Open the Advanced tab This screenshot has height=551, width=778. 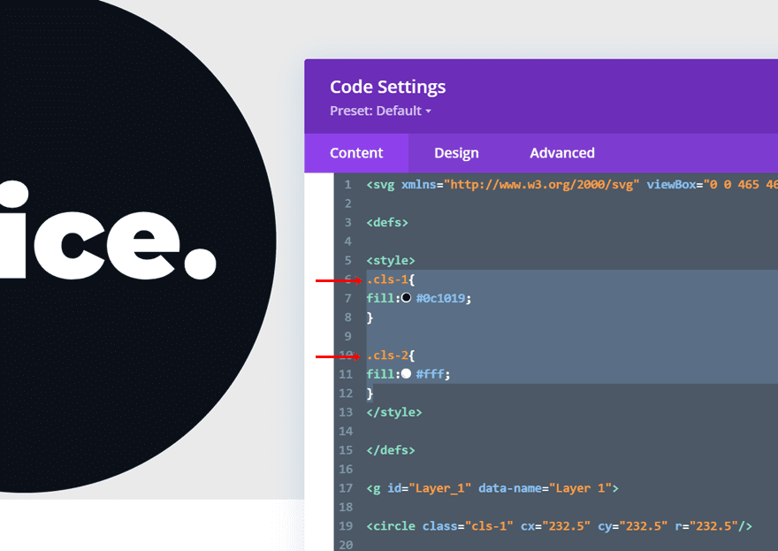(x=562, y=153)
